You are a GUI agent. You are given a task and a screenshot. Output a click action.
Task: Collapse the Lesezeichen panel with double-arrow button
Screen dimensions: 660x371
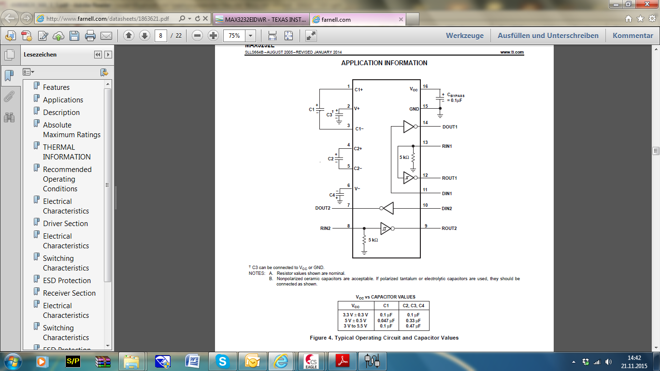coord(98,55)
